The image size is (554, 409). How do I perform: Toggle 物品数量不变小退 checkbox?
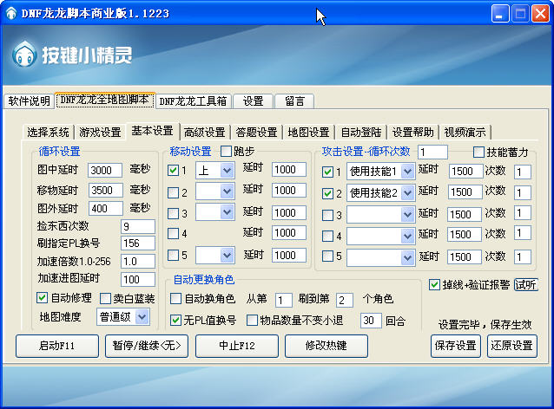[x=252, y=320]
